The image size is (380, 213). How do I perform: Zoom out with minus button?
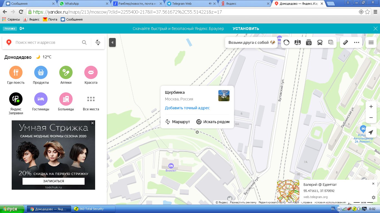coord(371,118)
